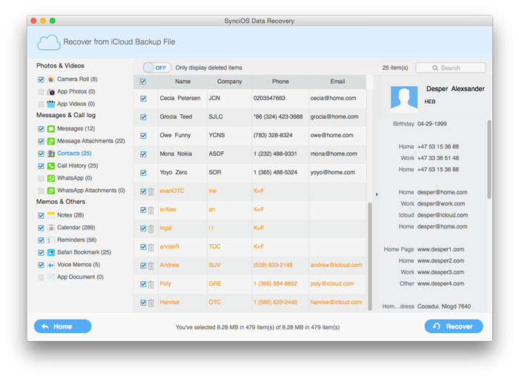
Task: Select the Harvise contact name
Action: [x=170, y=302]
